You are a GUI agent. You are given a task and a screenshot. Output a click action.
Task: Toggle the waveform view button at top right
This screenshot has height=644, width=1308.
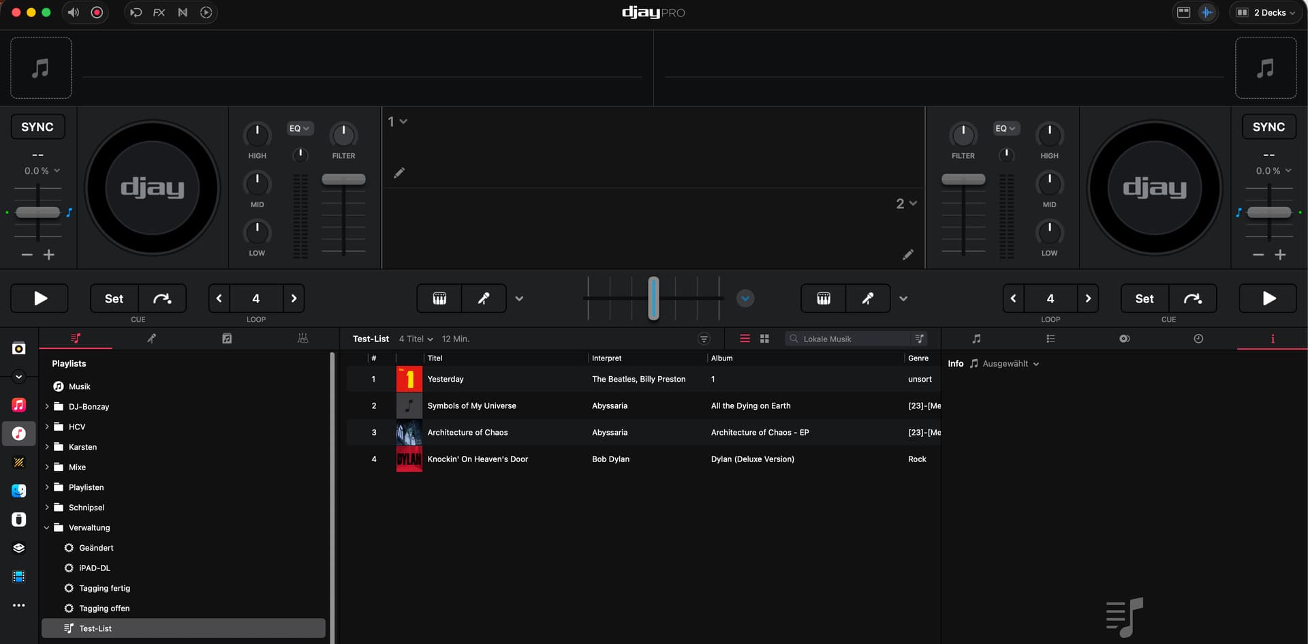pyautogui.click(x=1206, y=12)
